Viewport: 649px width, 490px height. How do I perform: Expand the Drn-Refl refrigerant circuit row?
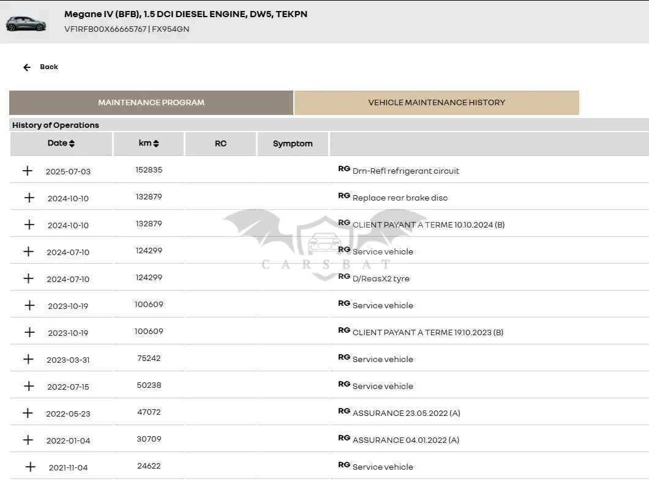pos(28,171)
